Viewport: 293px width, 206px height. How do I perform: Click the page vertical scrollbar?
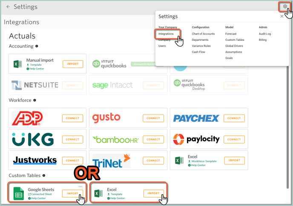(x=287, y=127)
